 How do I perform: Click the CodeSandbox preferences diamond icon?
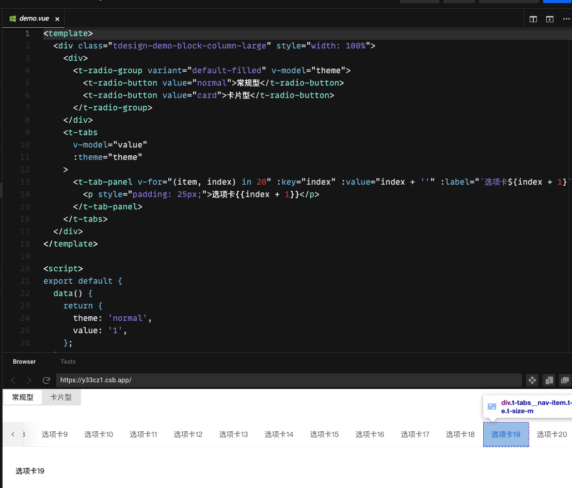532,380
